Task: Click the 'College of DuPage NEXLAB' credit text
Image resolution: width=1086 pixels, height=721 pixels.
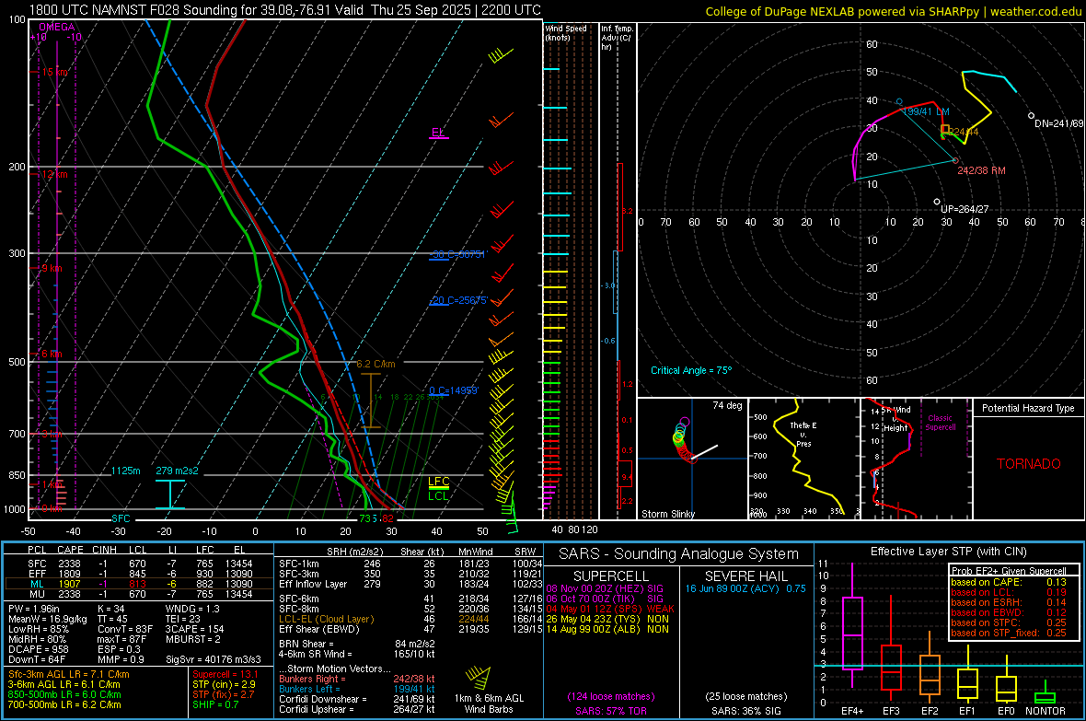Action: tap(893, 11)
